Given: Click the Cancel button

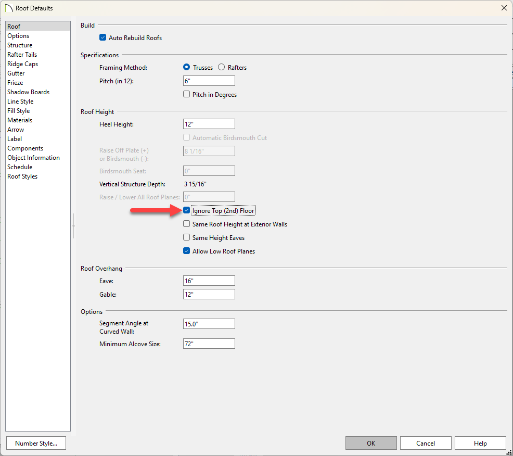Looking at the screenshot, I should coord(426,443).
